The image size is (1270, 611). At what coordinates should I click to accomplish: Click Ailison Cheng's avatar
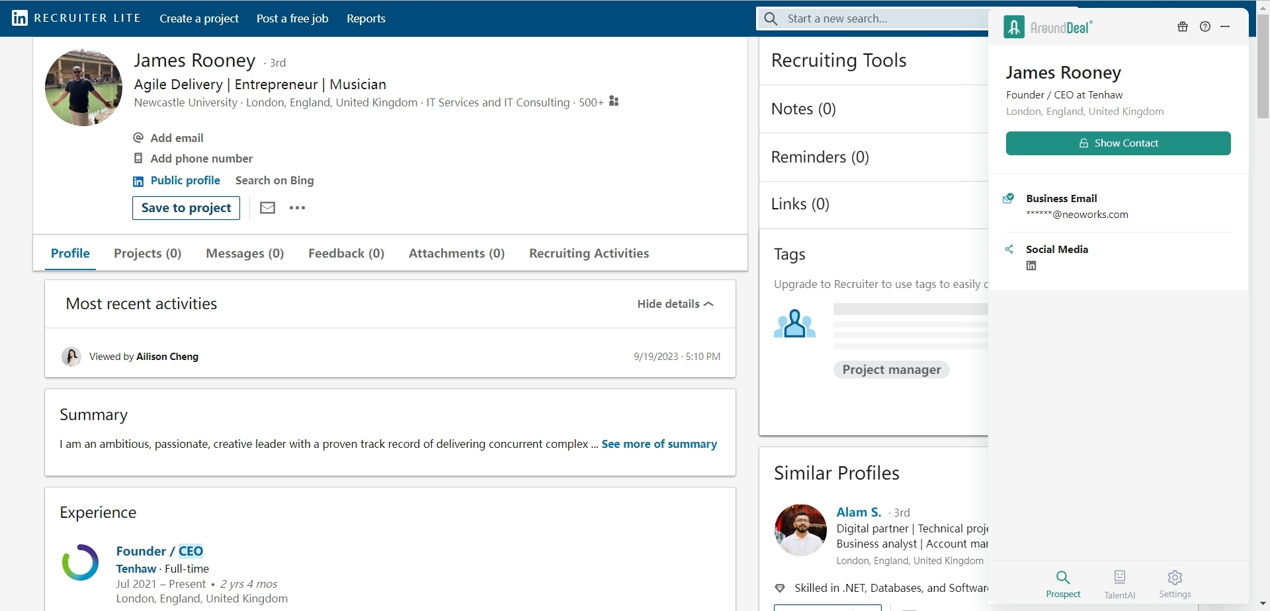pyautogui.click(x=71, y=357)
